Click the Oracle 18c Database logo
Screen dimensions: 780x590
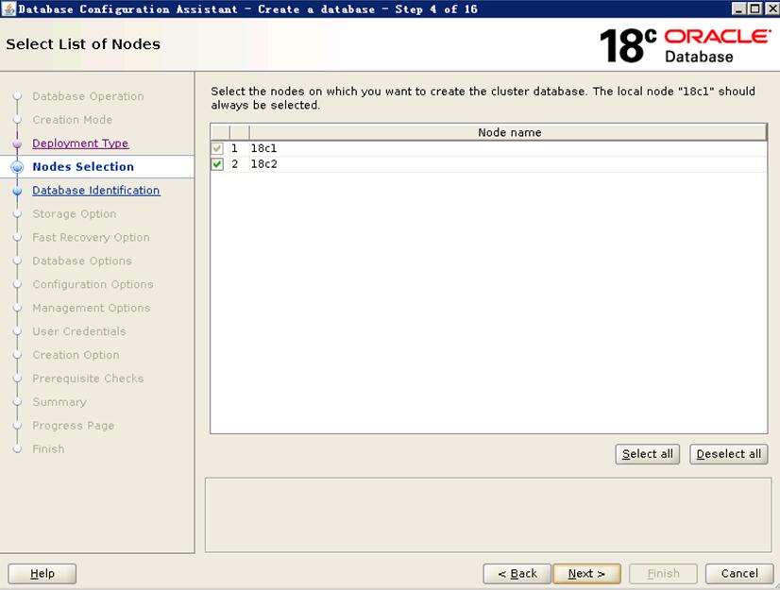pos(685,45)
